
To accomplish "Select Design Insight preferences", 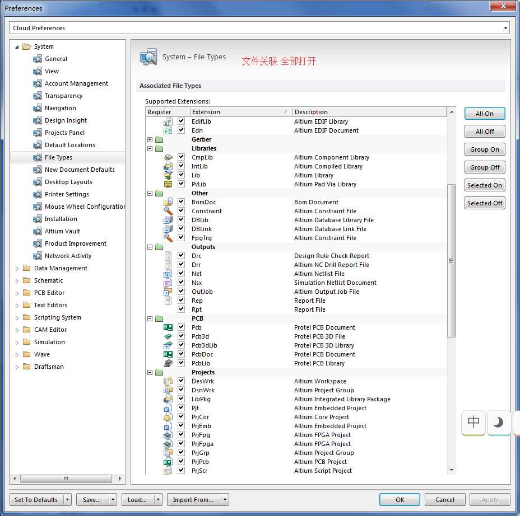I will click(66, 120).
